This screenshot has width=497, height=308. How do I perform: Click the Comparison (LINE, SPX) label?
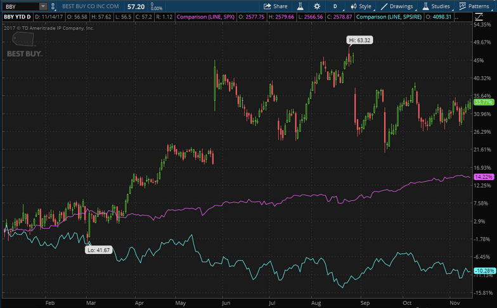pyautogui.click(x=205, y=16)
